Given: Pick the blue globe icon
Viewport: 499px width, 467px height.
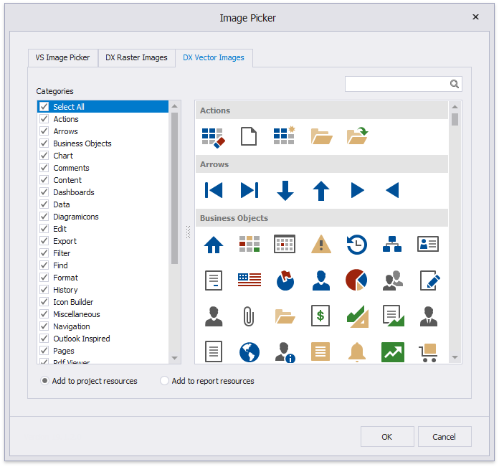Looking at the screenshot, I should 249,352.
